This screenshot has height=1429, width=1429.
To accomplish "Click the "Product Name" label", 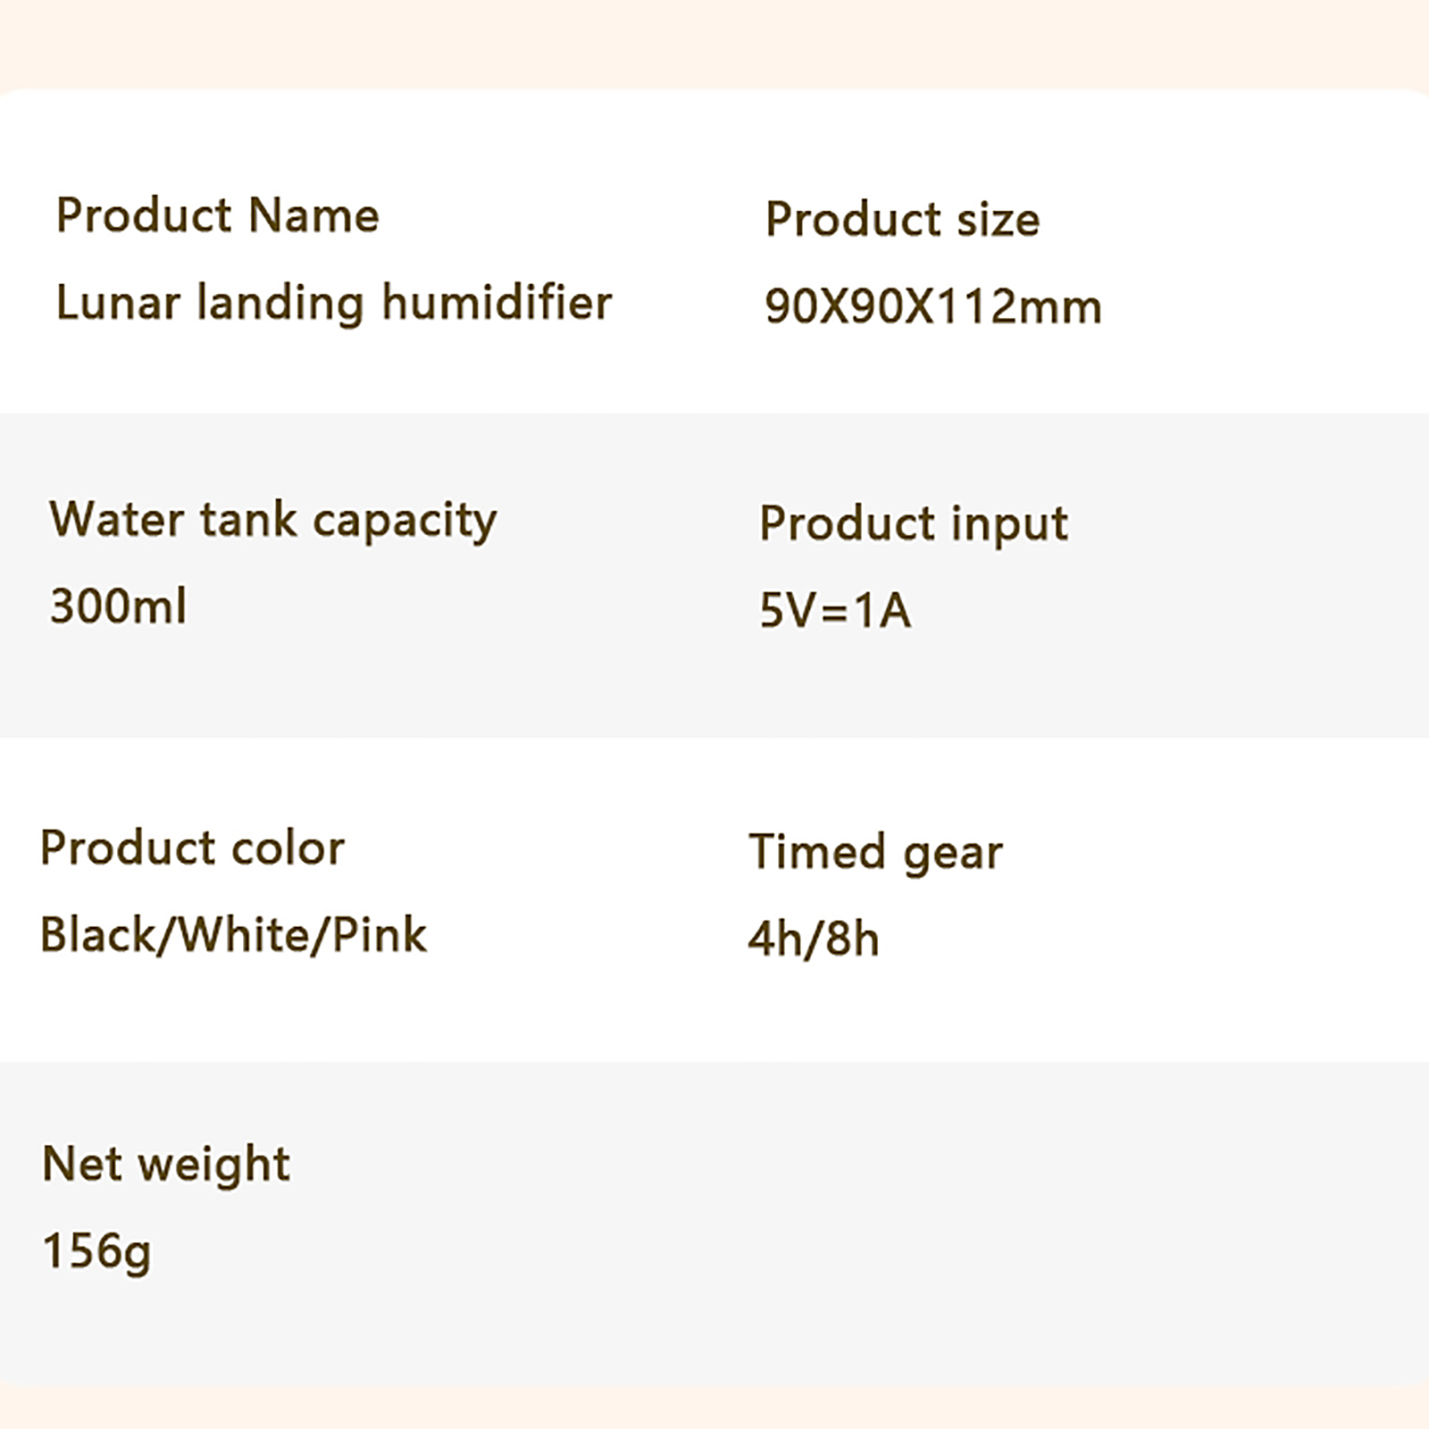I will pyautogui.click(x=217, y=216).
